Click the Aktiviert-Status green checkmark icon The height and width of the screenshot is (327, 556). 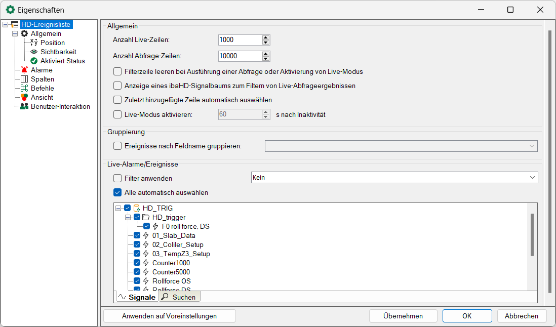point(34,61)
